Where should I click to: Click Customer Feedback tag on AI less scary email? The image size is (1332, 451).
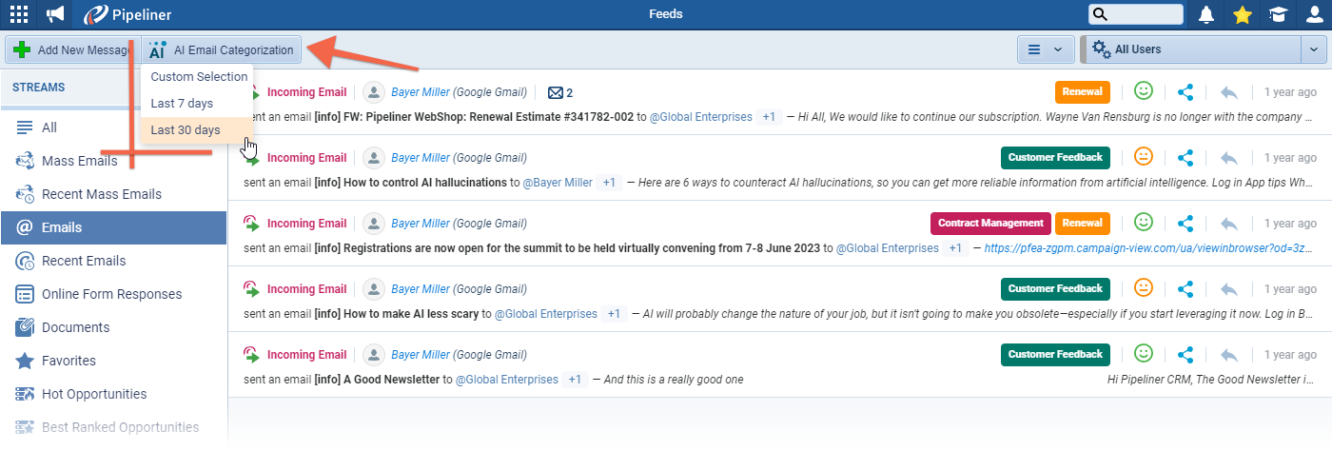(1055, 288)
